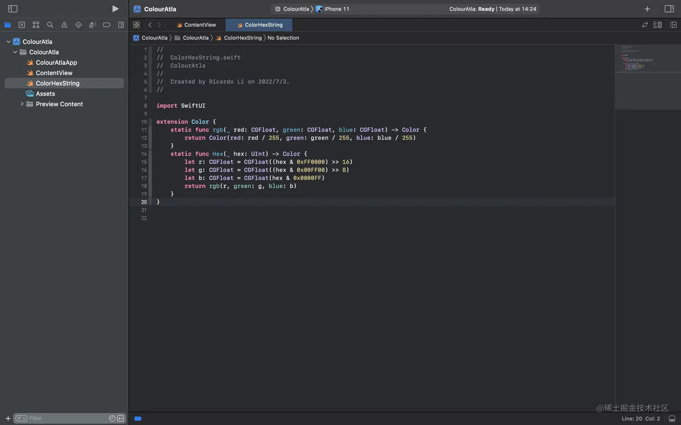681x425 pixels.
Task: Choose the ColourAtla scheme in toolbar
Action: 292,9
